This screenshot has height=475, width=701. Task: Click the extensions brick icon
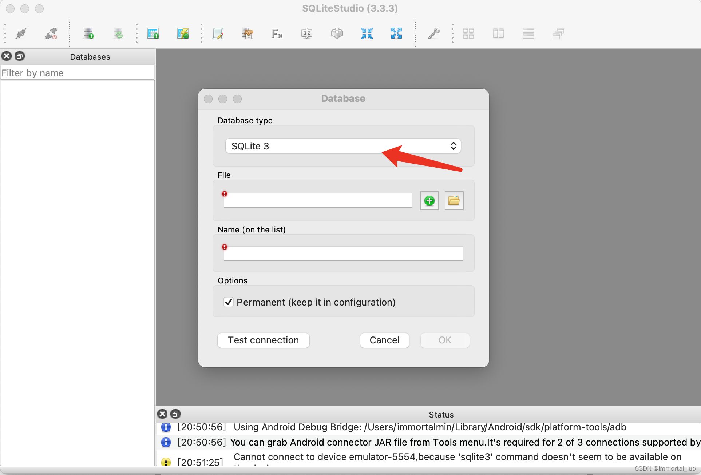[337, 33]
